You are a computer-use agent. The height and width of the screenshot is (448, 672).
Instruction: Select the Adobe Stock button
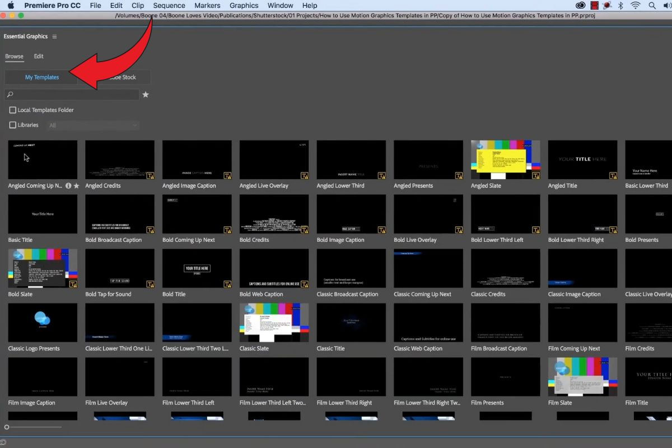click(x=114, y=77)
